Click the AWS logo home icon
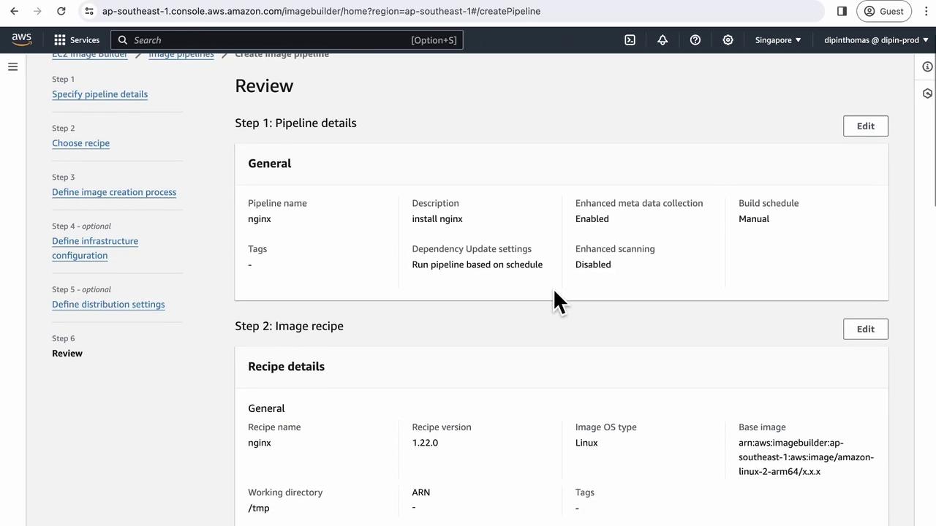Screen dimensions: 936x526 [x=22, y=39]
